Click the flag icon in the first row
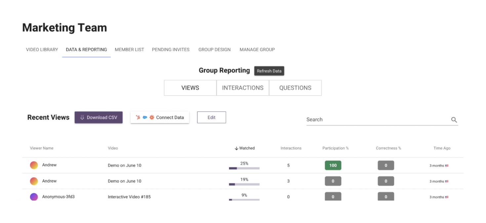Image resolution: width=486 pixels, height=223 pixels. 447,166
